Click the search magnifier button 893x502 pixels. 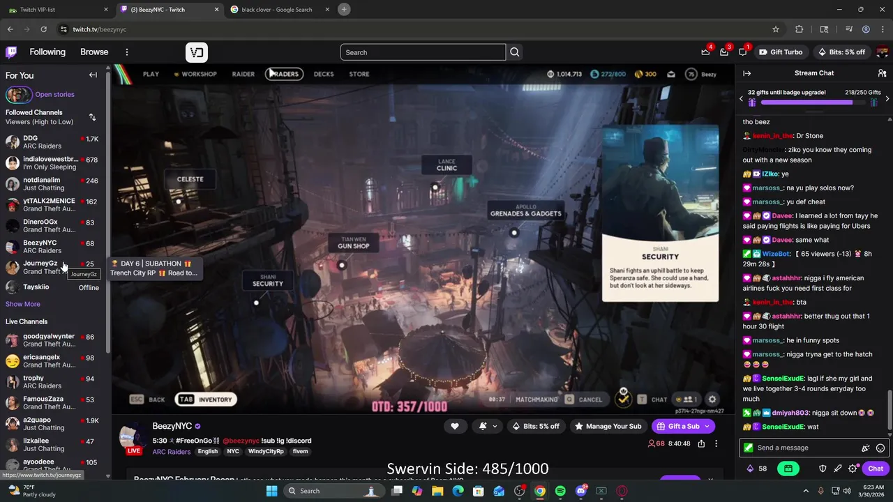point(514,52)
